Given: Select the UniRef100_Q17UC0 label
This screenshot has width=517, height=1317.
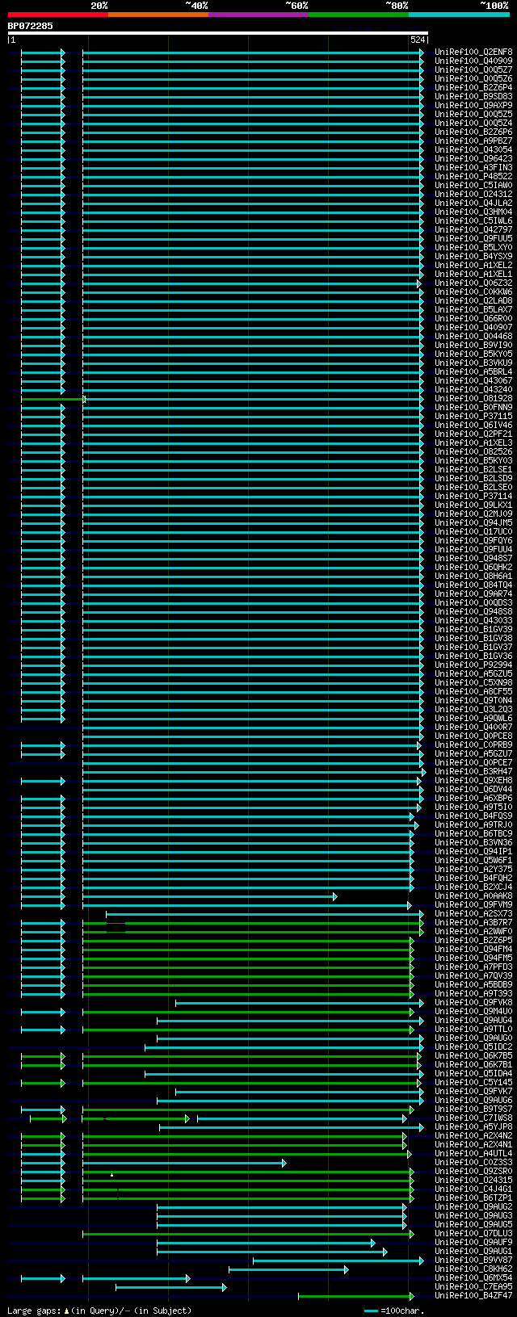Looking at the screenshot, I should point(473,531).
